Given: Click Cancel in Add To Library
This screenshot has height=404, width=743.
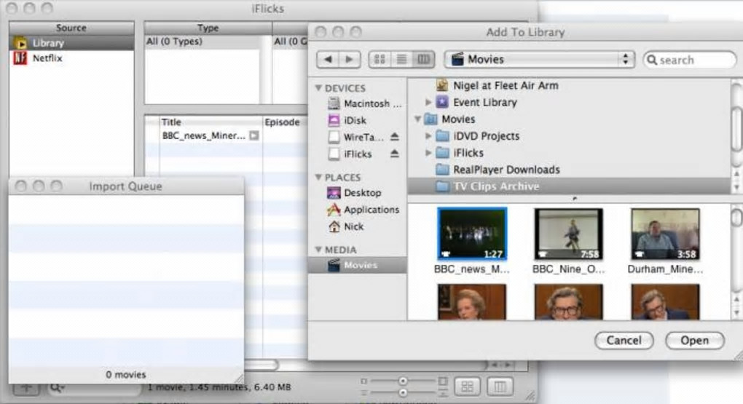Looking at the screenshot, I should (624, 341).
